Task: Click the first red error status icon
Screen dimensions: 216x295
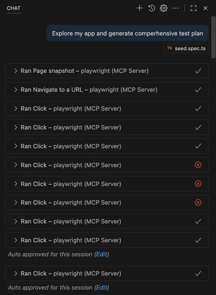Action: coord(198,165)
